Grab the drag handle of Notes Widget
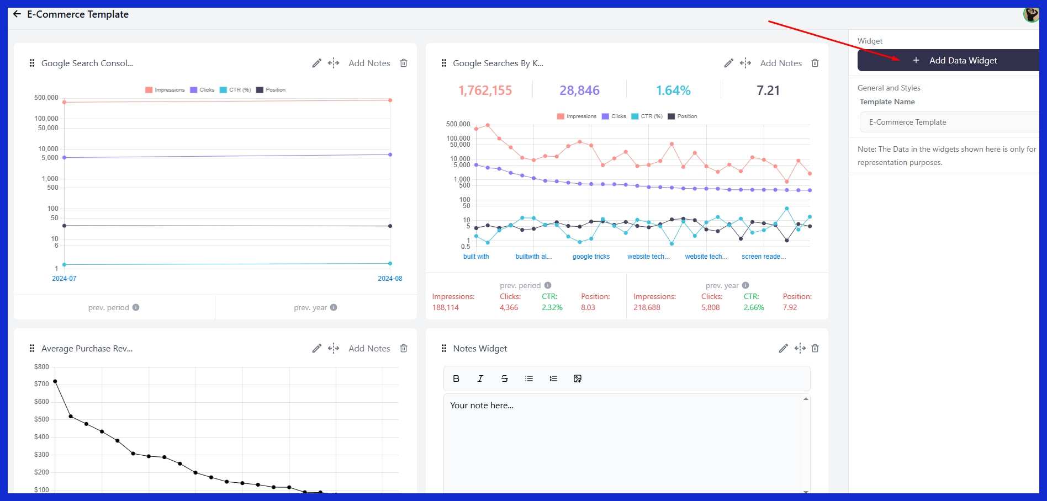This screenshot has width=1047, height=501. point(444,348)
